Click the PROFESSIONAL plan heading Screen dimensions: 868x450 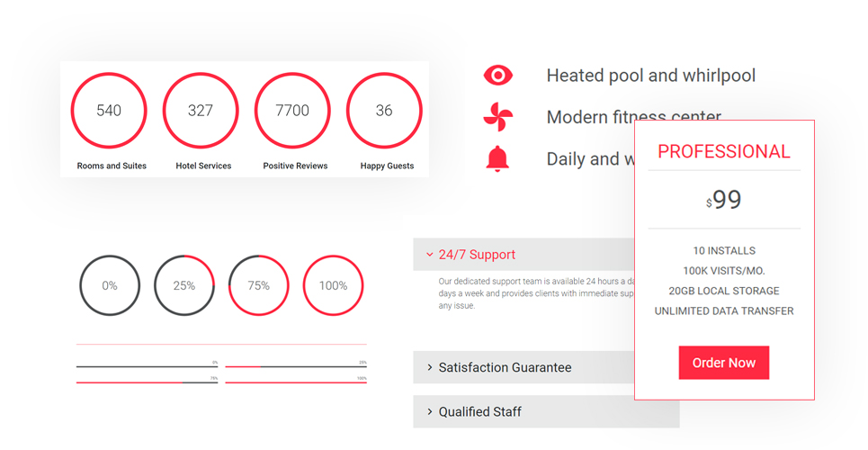pos(723,151)
